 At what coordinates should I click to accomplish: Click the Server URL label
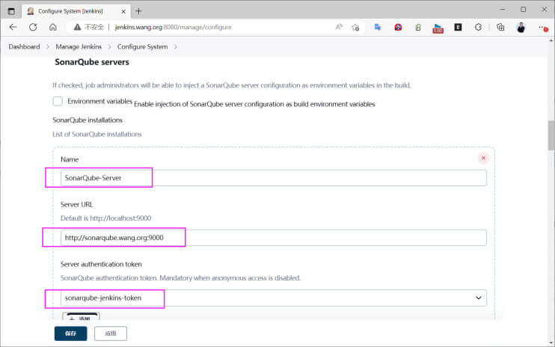tap(76, 204)
